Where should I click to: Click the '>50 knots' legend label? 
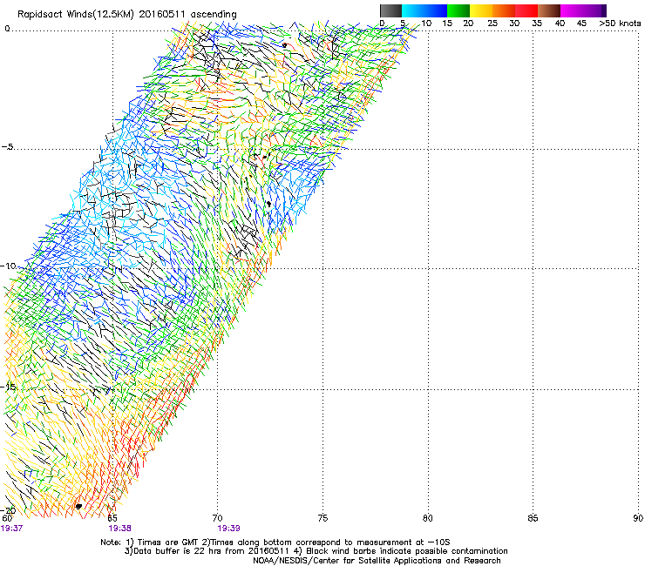[620, 24]
